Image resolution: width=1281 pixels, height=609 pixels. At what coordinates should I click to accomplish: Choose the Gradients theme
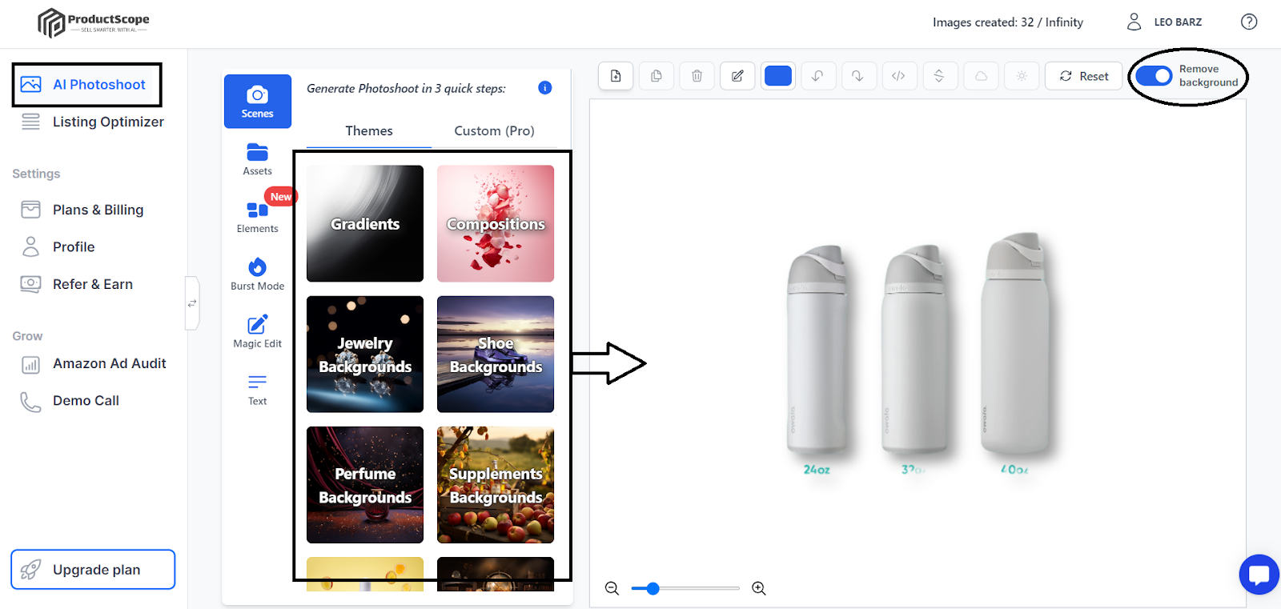365,223
